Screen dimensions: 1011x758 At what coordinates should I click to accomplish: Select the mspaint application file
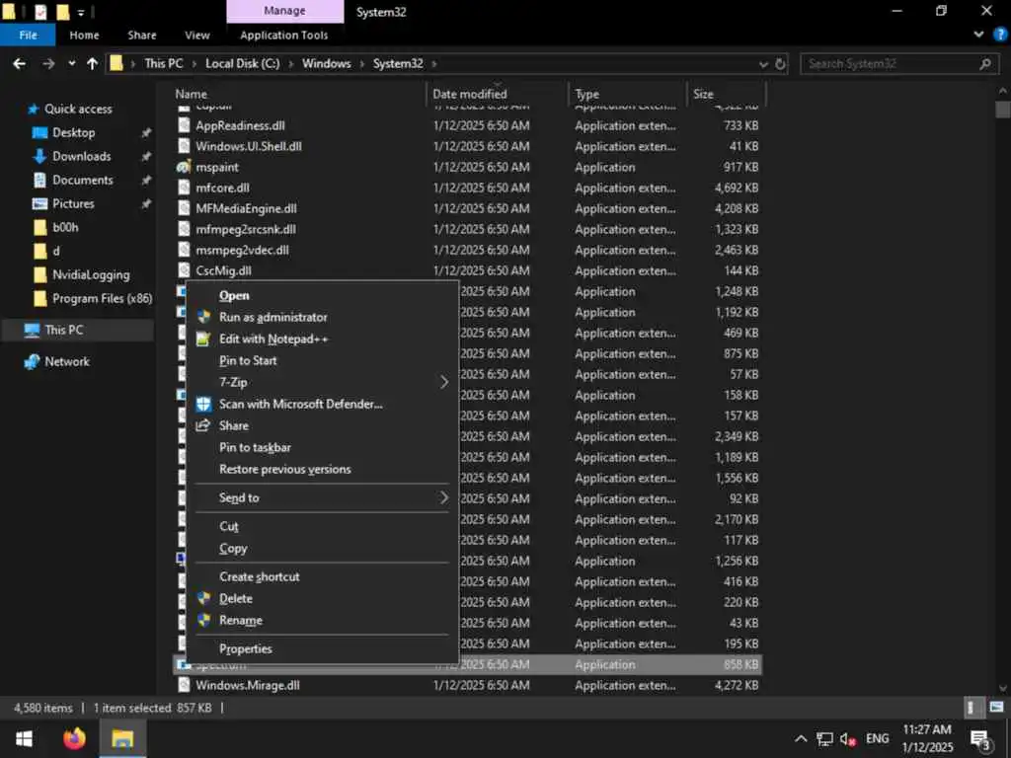[x=217, y=168]
